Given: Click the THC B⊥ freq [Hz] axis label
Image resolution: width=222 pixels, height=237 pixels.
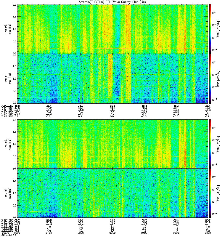Looking at the screenshot, I should click(x=8, y=144).
